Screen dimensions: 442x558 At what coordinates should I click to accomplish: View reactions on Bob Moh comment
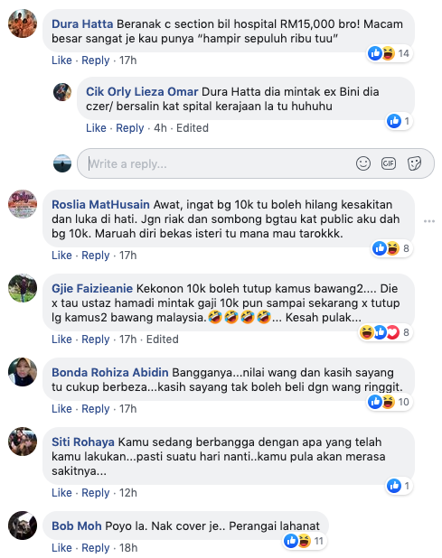click(306, 541)
